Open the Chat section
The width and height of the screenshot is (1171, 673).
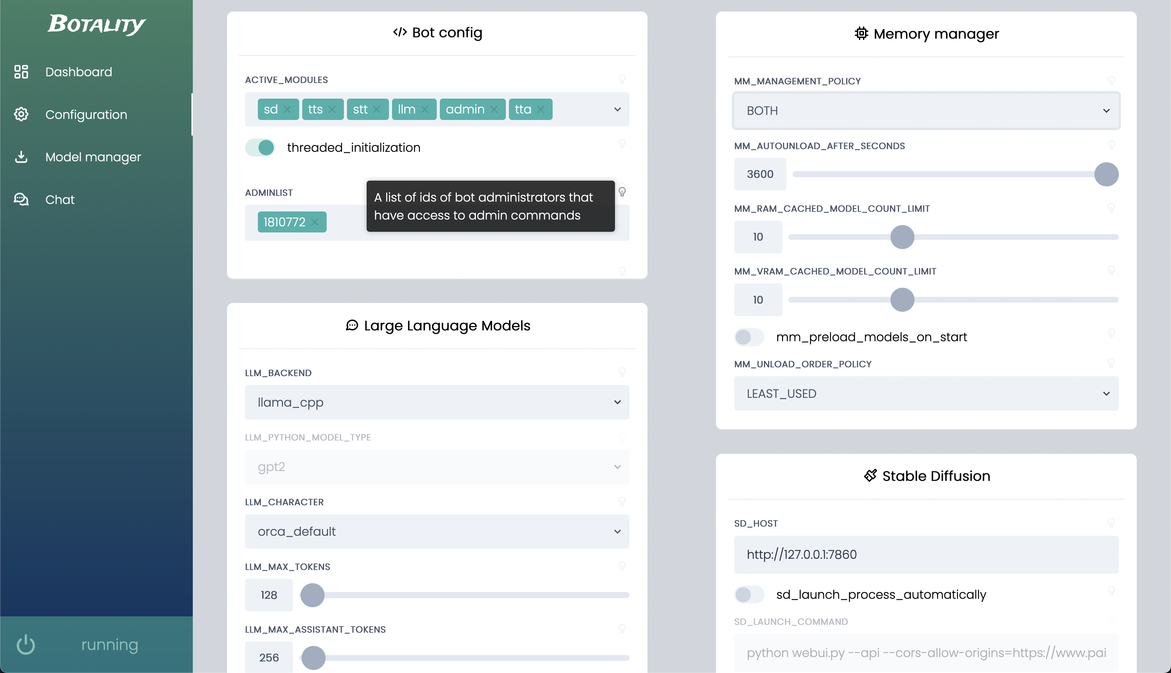pos(60,200)
